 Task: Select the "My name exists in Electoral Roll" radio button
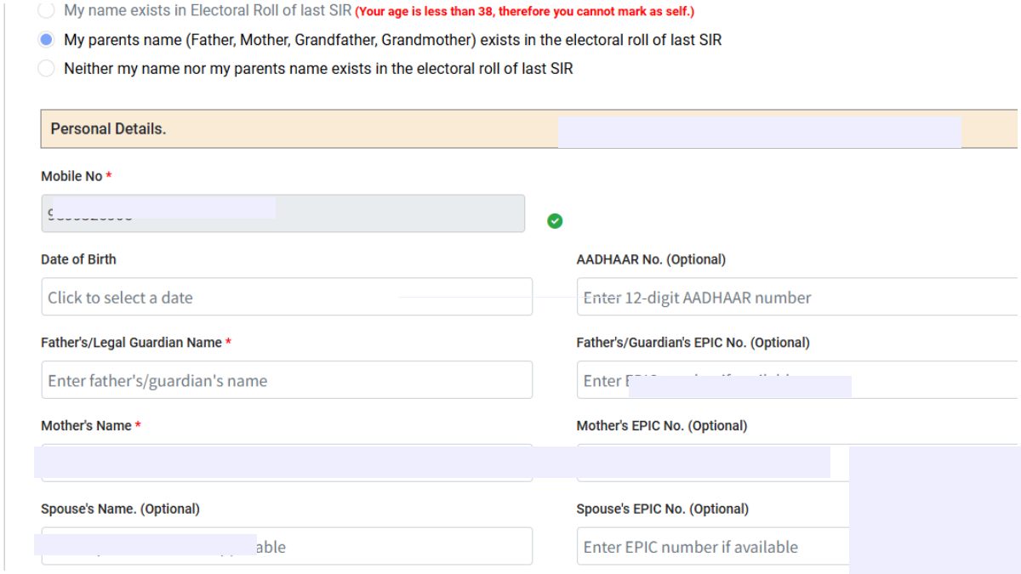coord(47,11)
